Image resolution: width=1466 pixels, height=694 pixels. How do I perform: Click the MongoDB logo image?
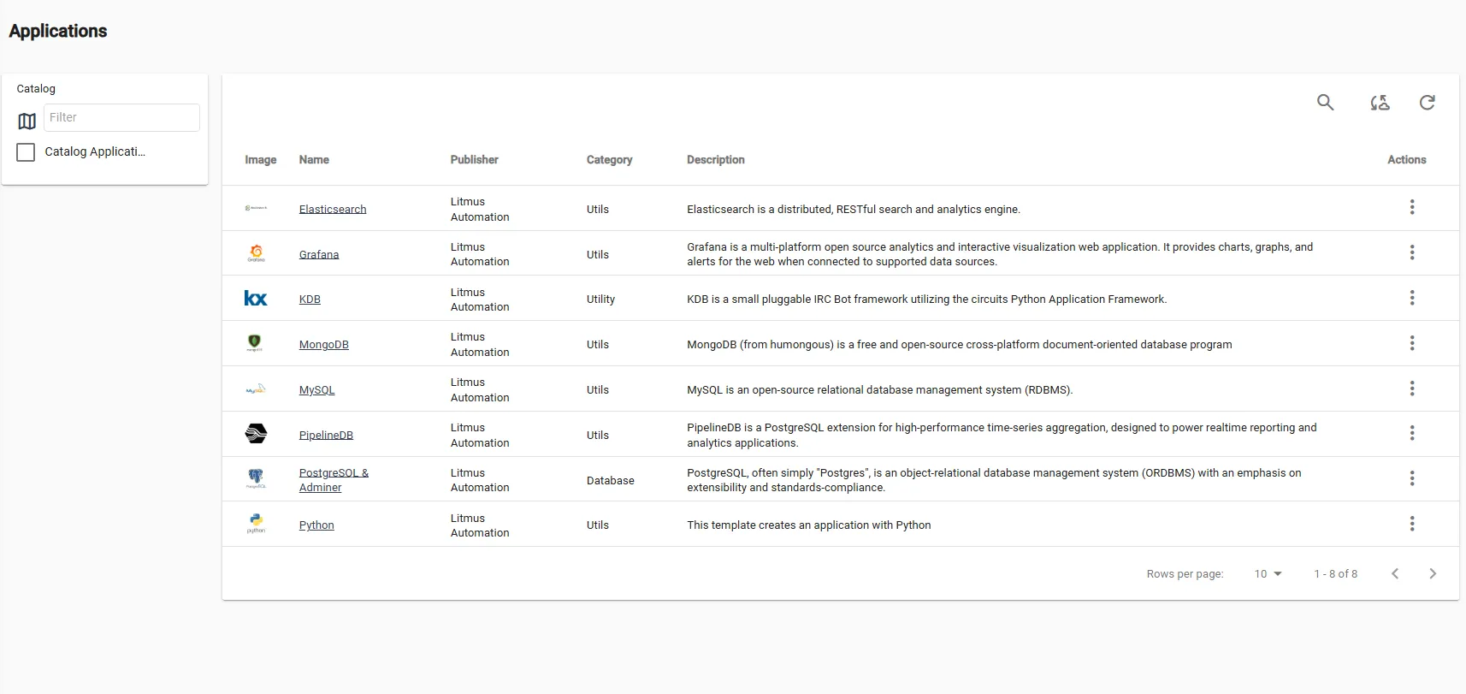(x=255, y=343)
